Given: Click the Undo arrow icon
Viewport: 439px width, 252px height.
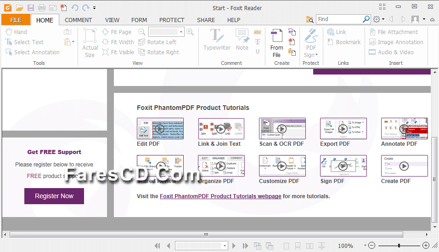Looking at the screenshot, I should [x=75, y=8].
